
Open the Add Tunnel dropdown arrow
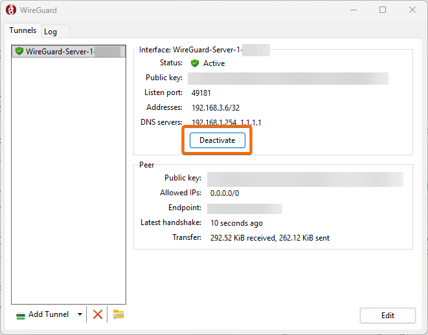[80, 314]
